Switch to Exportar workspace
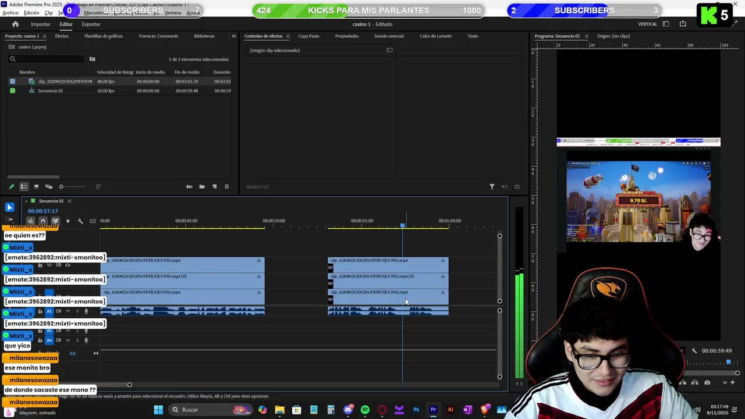Viewport: 745px width, 419px height. tap(91, 24)
